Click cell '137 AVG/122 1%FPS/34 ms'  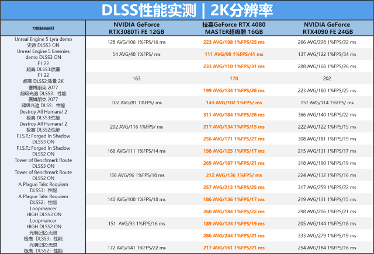tap(327, 54)
